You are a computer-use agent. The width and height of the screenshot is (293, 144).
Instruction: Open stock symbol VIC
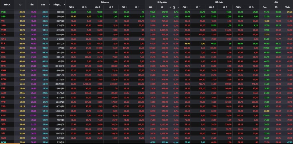click(x=3, y=21)
